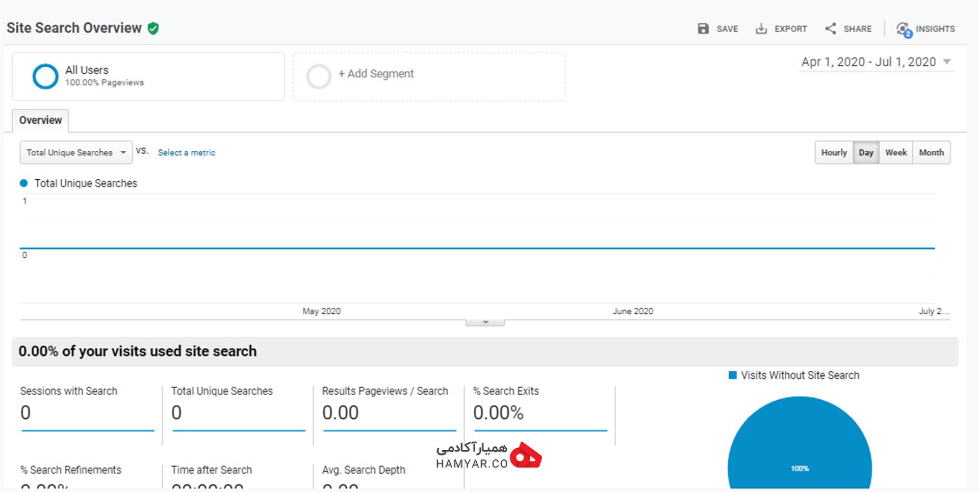Select Month chart granularity
Viewport: 979px width, 492px height.
pyautogui.click(x=932, y=152)
